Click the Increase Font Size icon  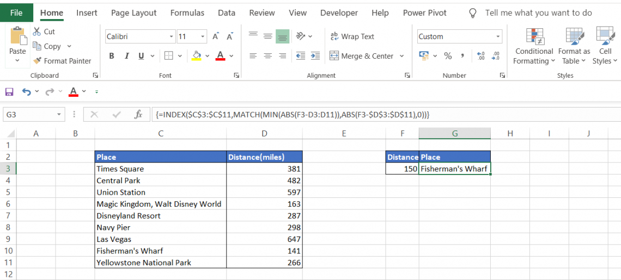(216, 36)
